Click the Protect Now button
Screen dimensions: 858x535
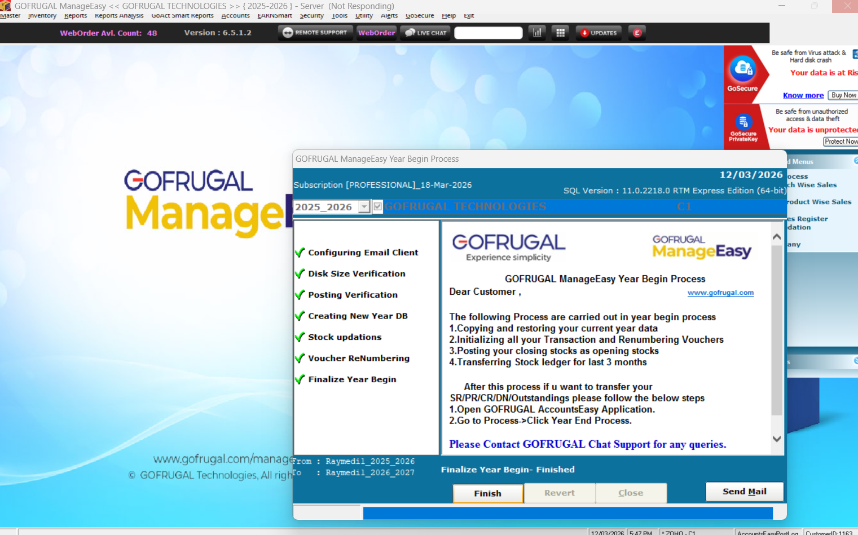point(841,142)
